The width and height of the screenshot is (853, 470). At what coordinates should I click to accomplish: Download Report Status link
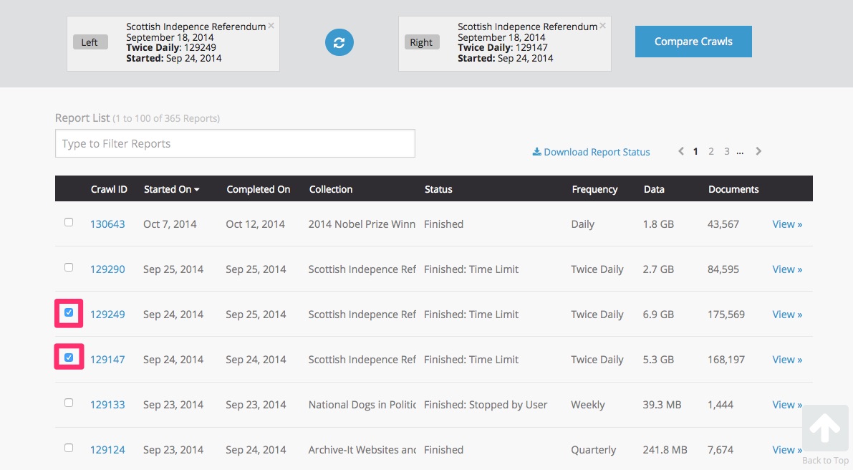tap(591, 152)
